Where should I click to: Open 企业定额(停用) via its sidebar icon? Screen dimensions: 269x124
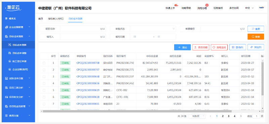pyautogui.click(x=10, y=69)
